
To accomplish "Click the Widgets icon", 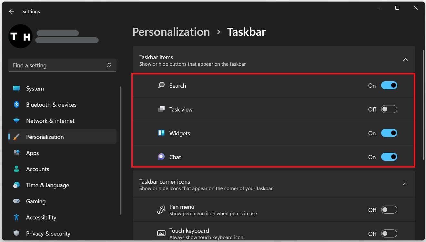I will point(161,133).
